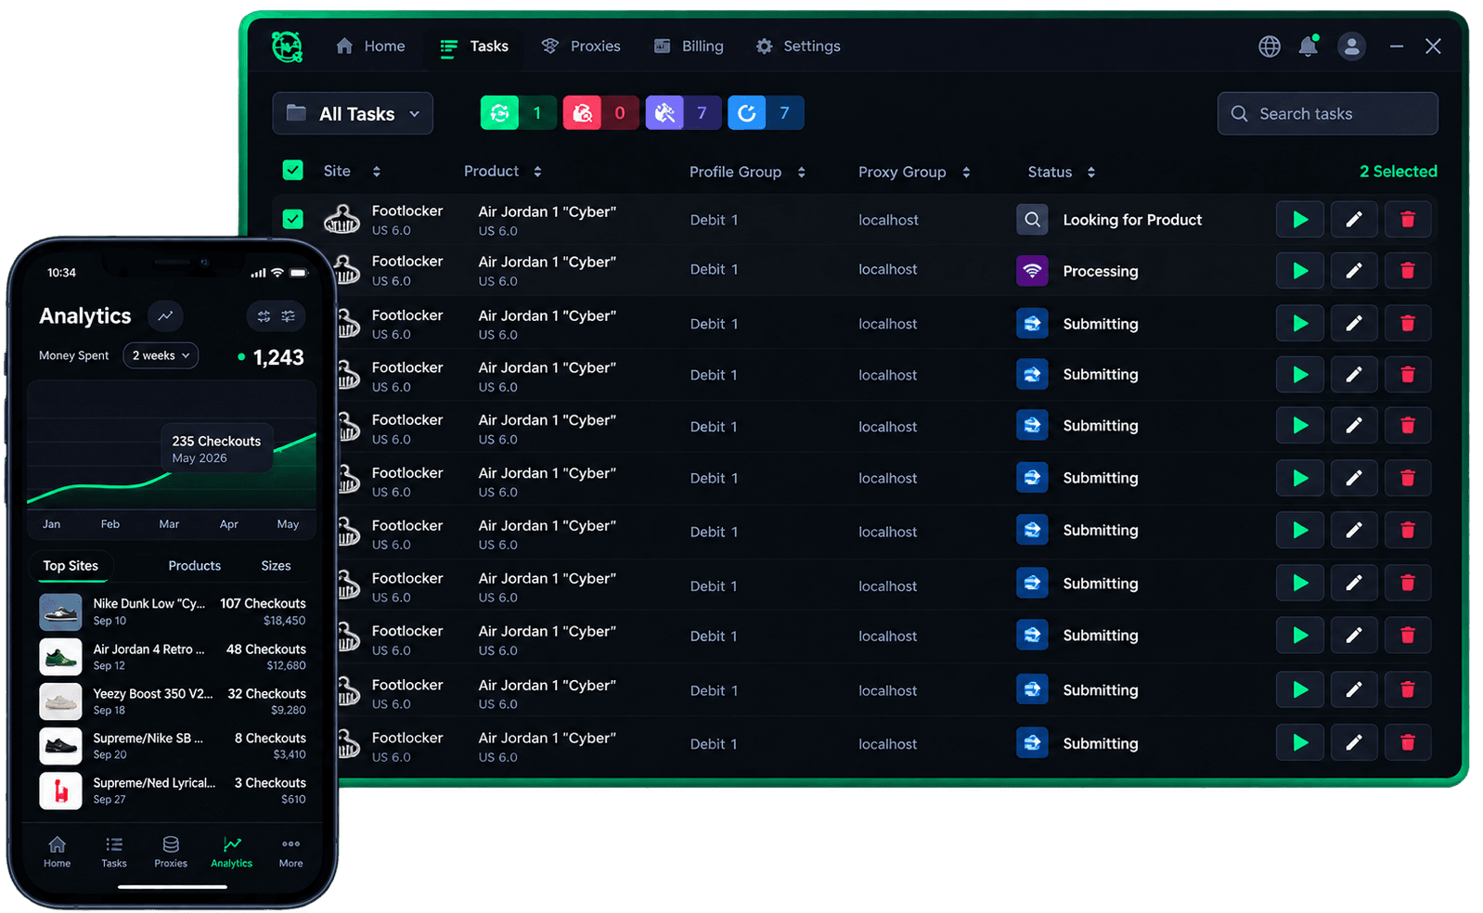Open the Proxies tab
Screen dimensions: 1483x913
(581, 46)
